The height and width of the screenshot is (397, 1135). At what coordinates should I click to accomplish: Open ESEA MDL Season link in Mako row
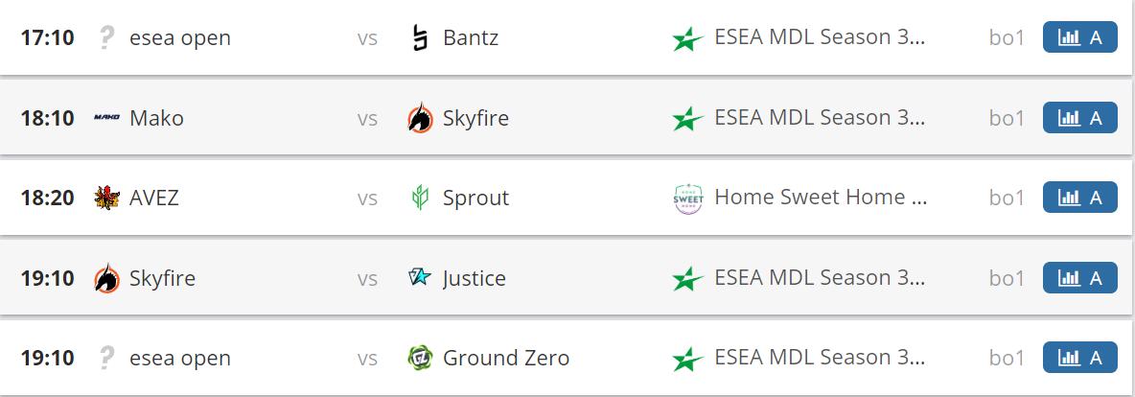click(x=820, y=118)
